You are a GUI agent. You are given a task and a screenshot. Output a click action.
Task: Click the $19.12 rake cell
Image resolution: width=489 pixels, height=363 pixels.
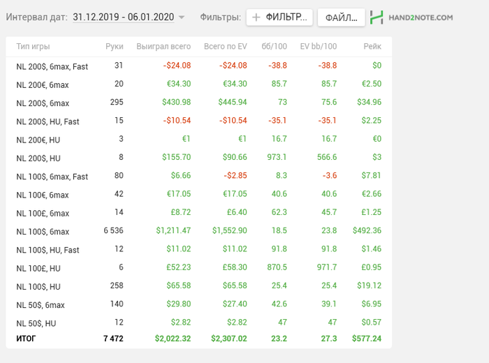tap(370, 286)
